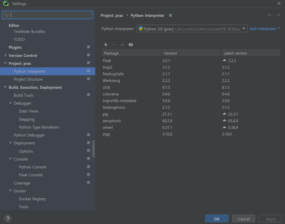285x224 pixels.
Task: Click the plus icon to install package
Action: pyautogui.click(x=106, y=45)
